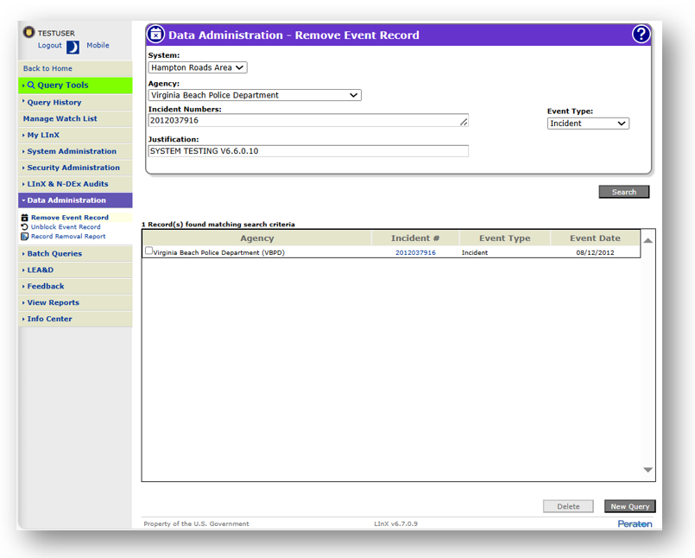Click the TESTUSER badge icon
695x558 pixels.
(28, 33)
